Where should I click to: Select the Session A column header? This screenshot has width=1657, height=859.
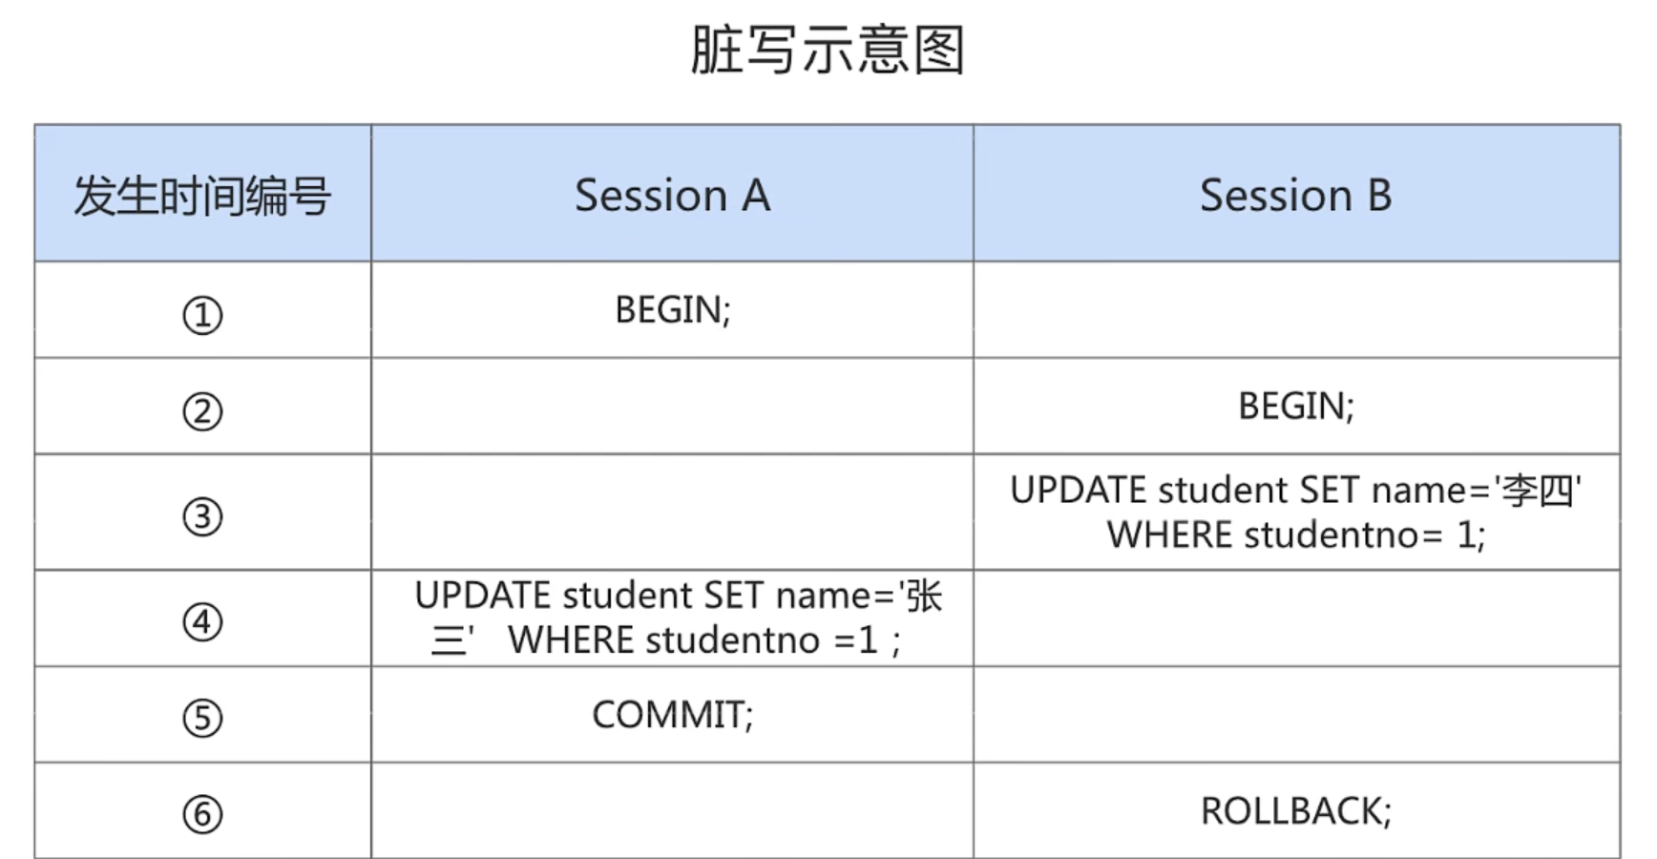tap(672, 194)
